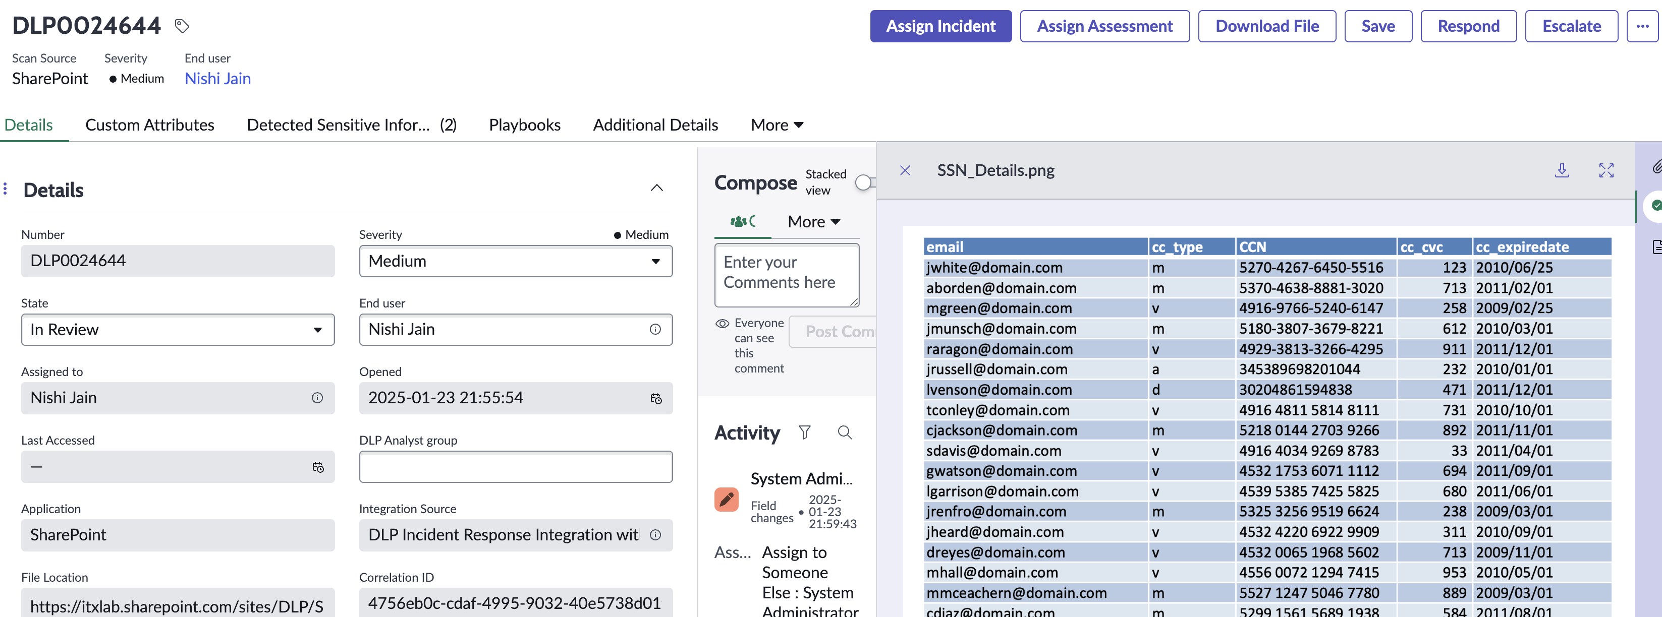Expand the More tab dropdown in the tab bar
The height and width of the screenshot is (617, 1662).
click(x=777, y=125)
